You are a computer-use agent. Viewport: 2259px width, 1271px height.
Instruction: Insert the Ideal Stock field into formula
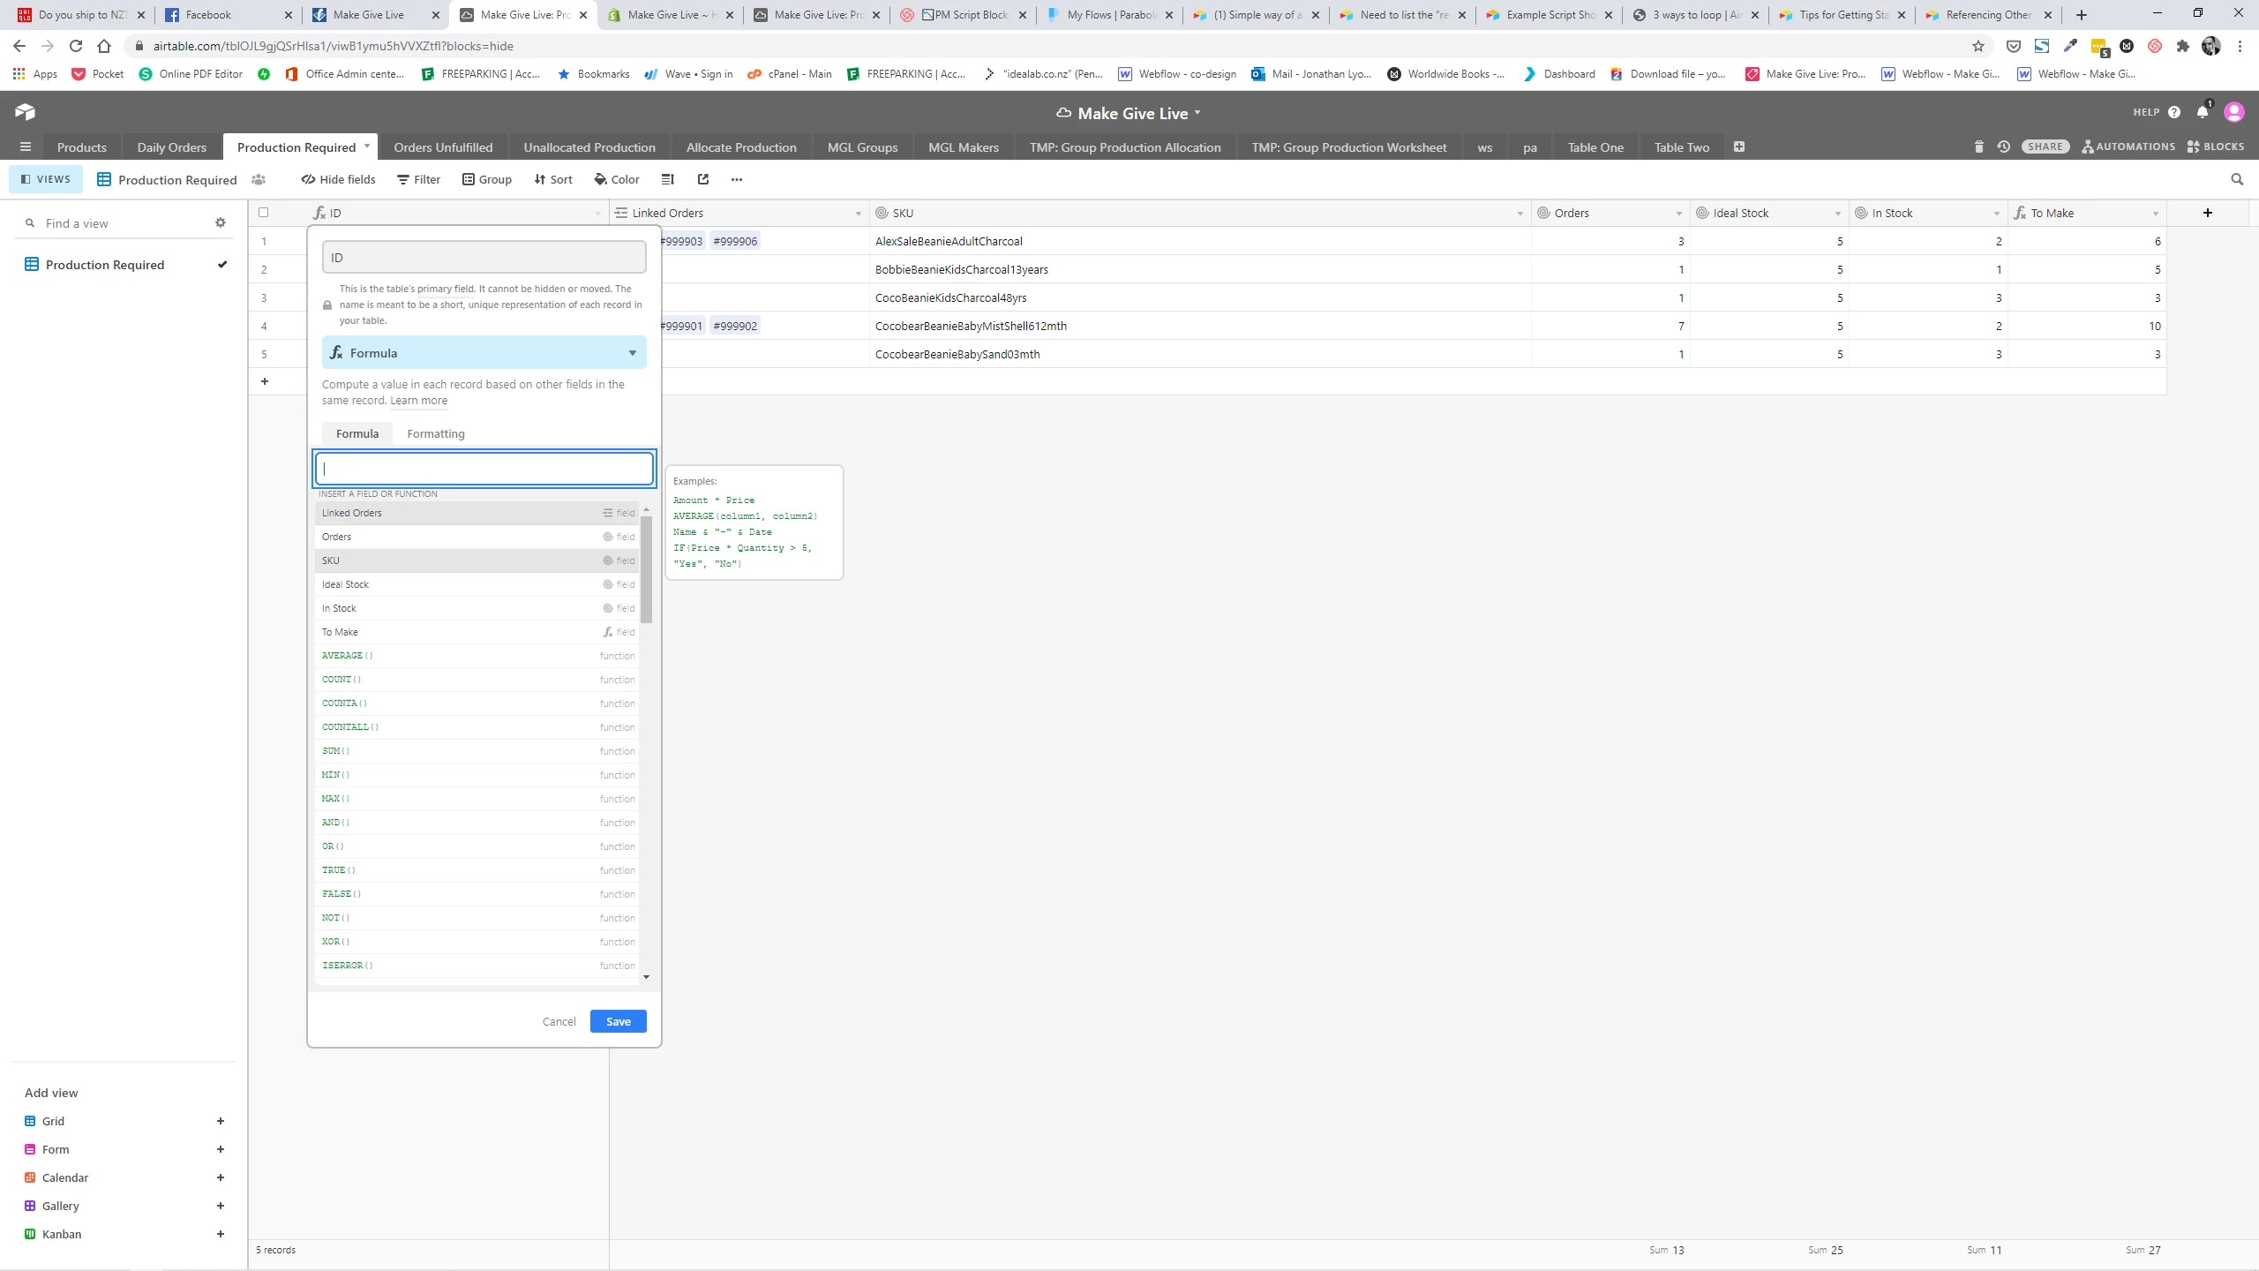click(477, 584)
